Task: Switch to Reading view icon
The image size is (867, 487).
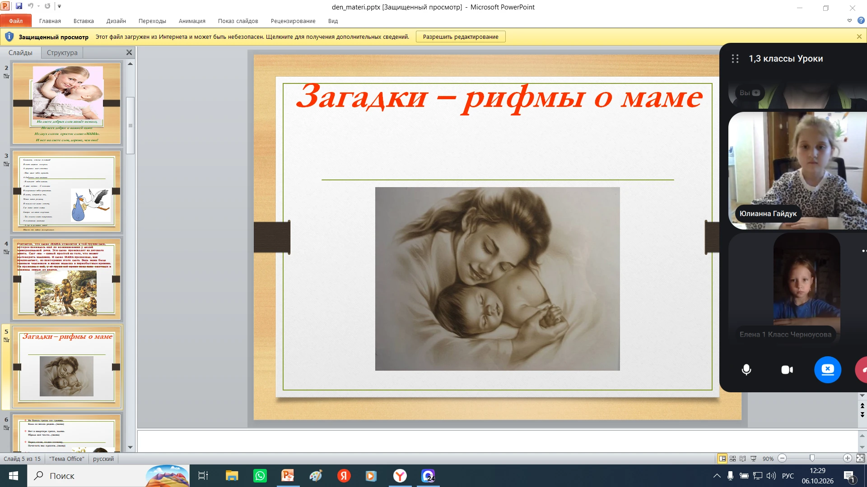Action: 743,459
